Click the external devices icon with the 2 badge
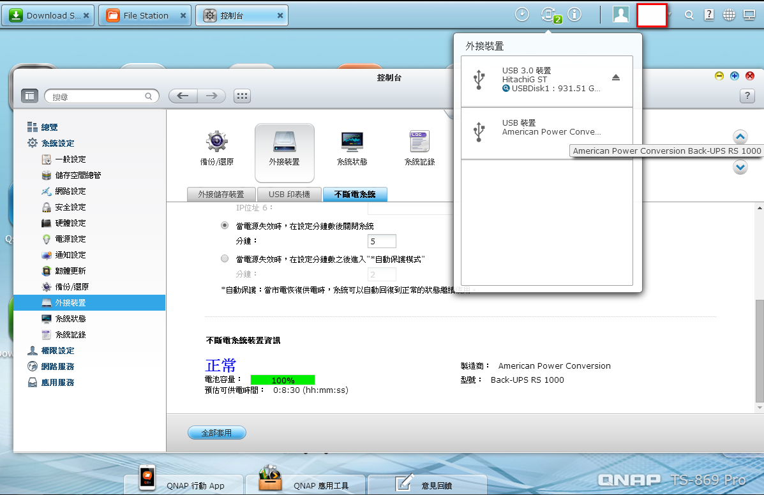 548,15
